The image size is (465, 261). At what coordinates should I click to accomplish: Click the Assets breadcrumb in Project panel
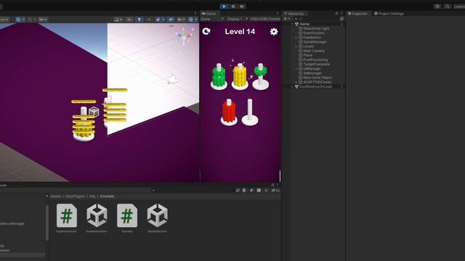click(55, 196)
